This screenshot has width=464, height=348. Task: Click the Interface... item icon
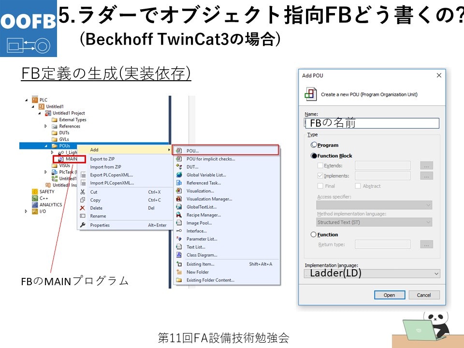(179, 231)
